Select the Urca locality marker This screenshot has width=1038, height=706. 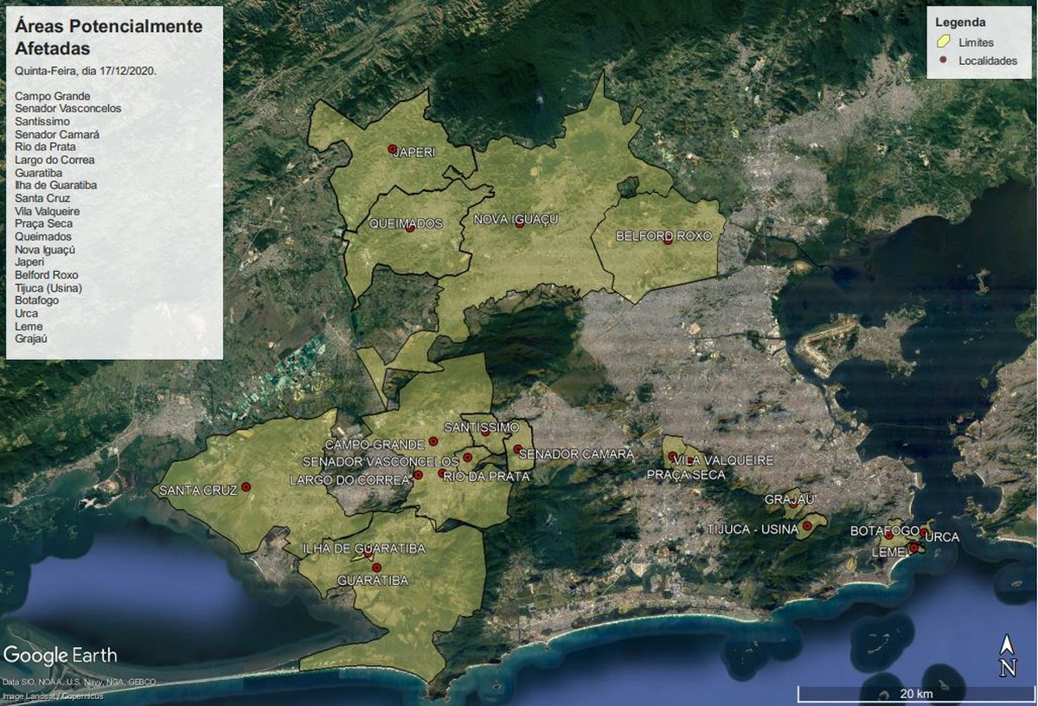click(924, 531)
